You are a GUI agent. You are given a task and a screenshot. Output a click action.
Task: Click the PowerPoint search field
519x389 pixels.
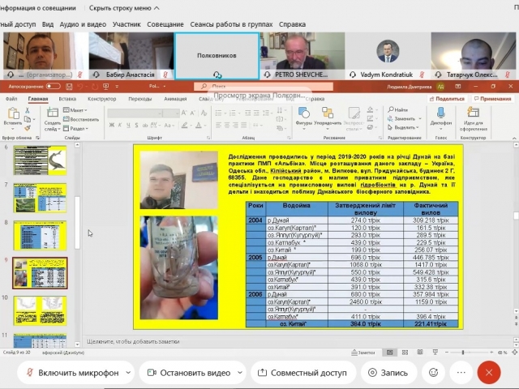264,87
